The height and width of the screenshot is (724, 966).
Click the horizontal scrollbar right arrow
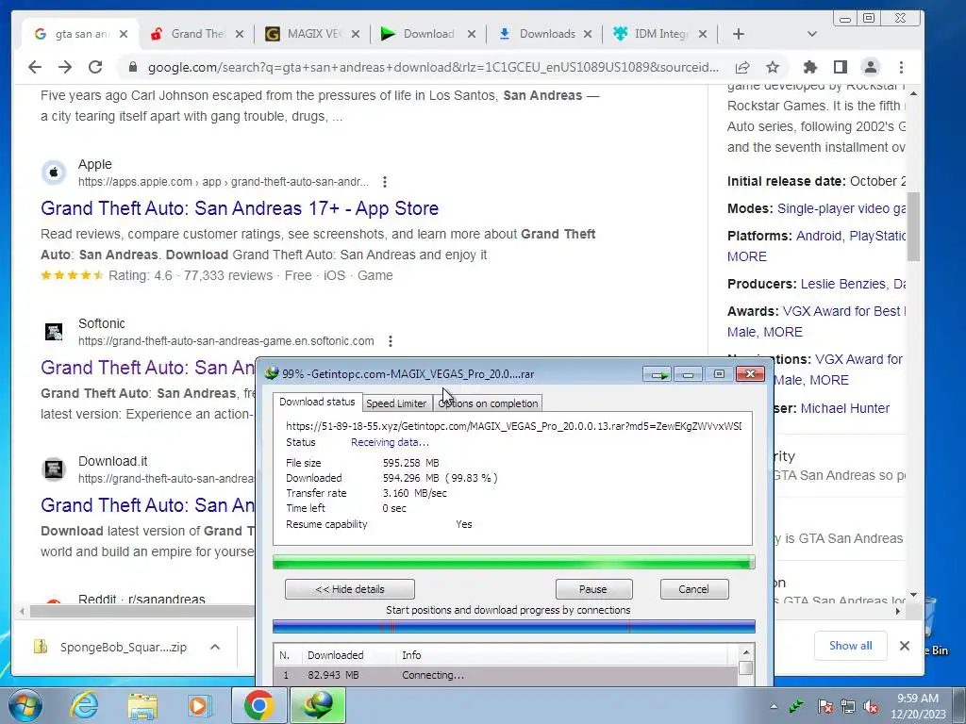898,611
